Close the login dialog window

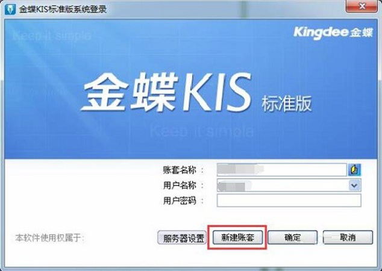pos(362,7)
